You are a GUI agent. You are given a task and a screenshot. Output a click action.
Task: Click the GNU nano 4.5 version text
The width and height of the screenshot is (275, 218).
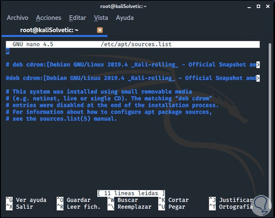tap(33, 45)
